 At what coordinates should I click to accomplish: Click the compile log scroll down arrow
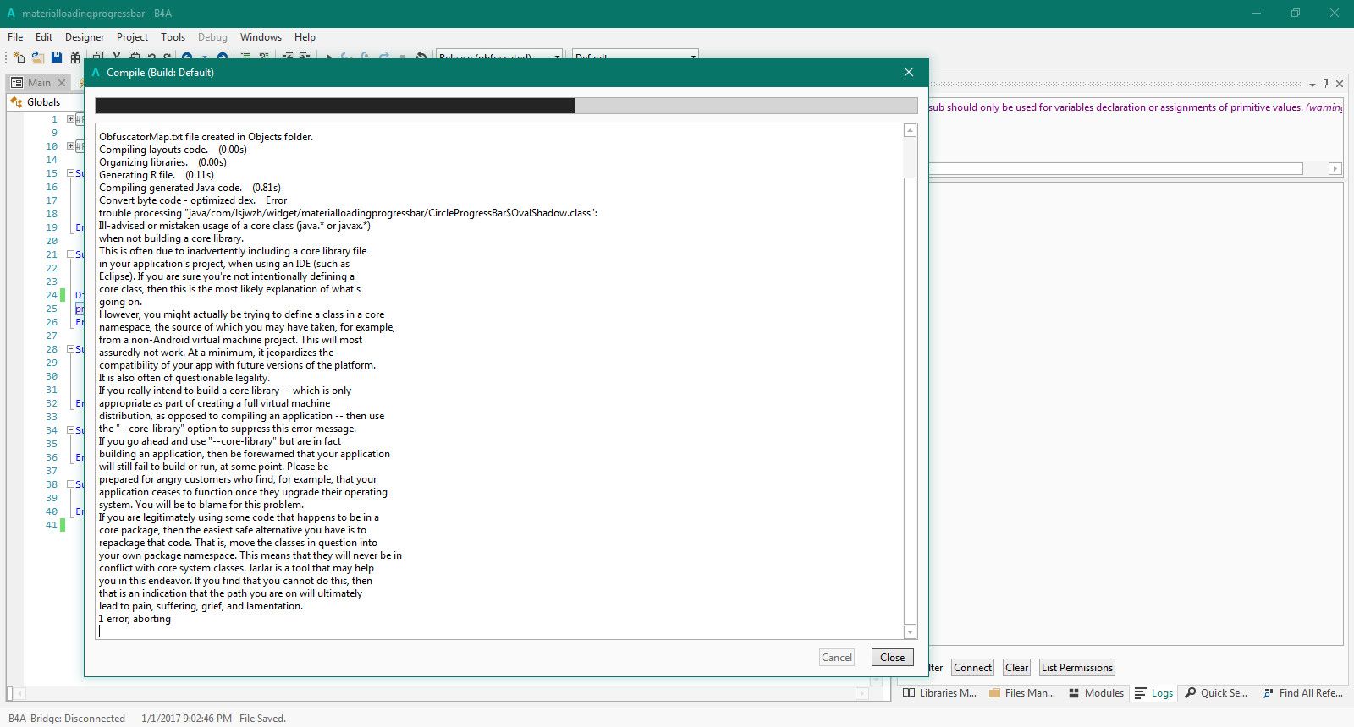coord(911,632)
